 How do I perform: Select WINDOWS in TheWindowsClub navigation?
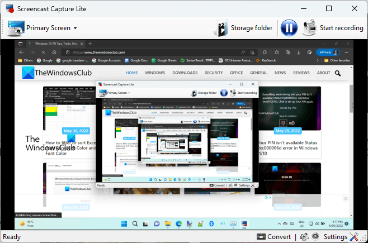(155, 73)
